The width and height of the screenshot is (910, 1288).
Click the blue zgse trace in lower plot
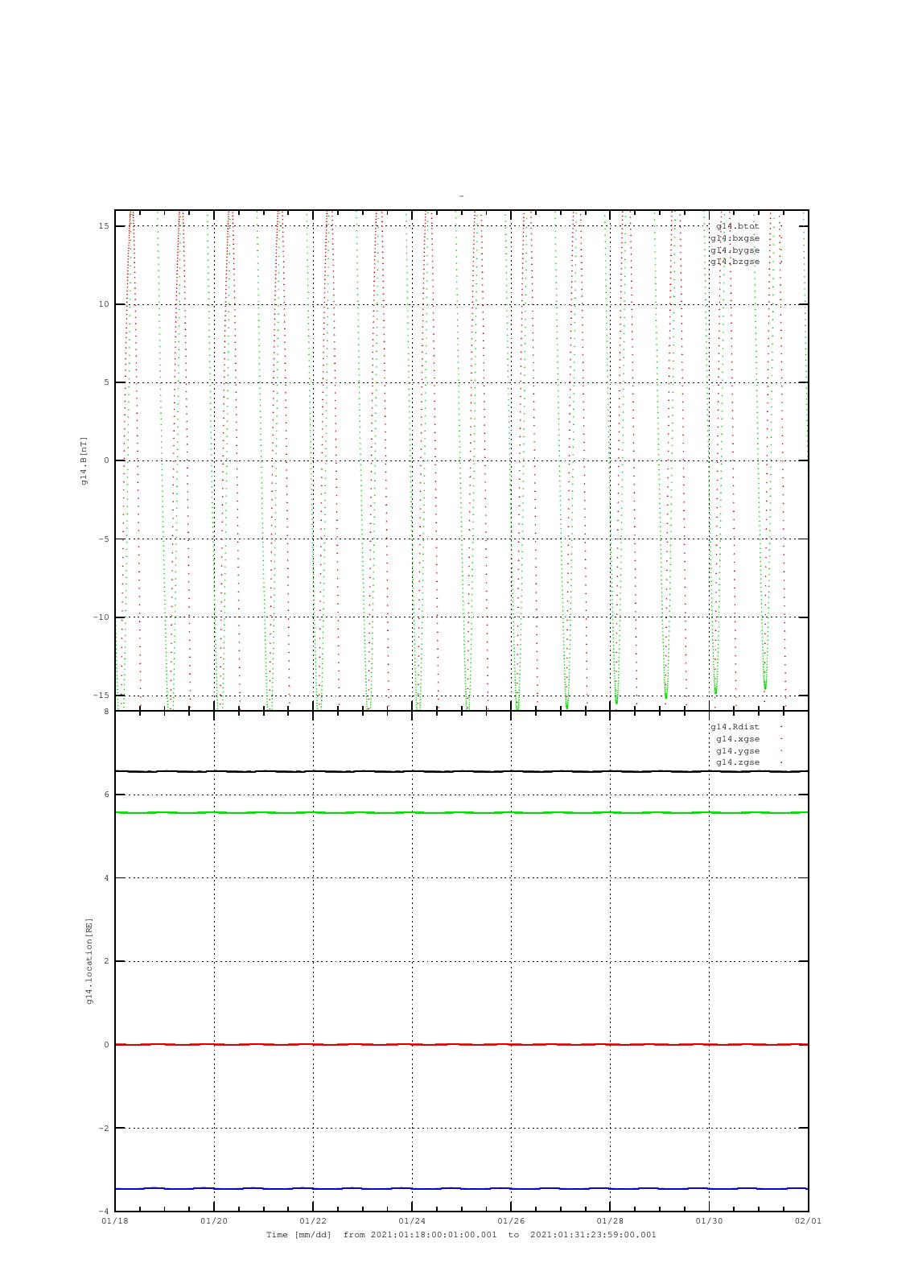click(x=461, y=1188)
